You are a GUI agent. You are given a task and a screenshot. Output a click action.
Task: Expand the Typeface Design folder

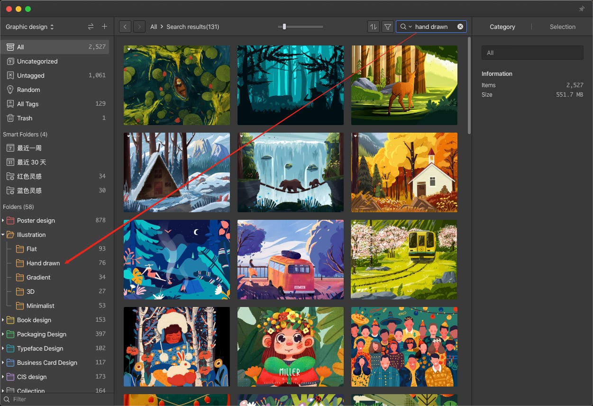point(3,348)
